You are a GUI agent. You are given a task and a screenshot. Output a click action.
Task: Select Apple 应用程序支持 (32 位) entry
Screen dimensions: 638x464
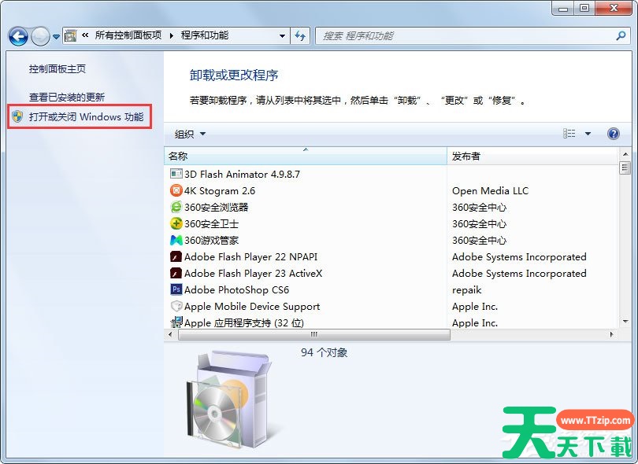click(x=244, y=322)
